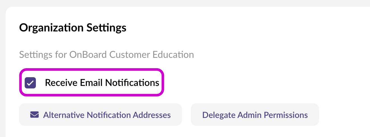Click the Organization Settings heading
The width and height of the screenshot is (370, 137).
pyautogui.click(x=73, y=28)
